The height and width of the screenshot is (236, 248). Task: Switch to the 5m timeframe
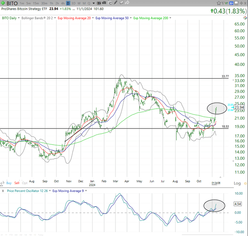(28, 3)
